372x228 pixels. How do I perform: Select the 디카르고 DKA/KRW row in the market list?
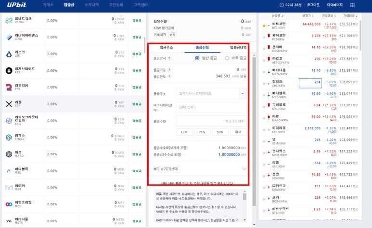(x=310, y=188)
